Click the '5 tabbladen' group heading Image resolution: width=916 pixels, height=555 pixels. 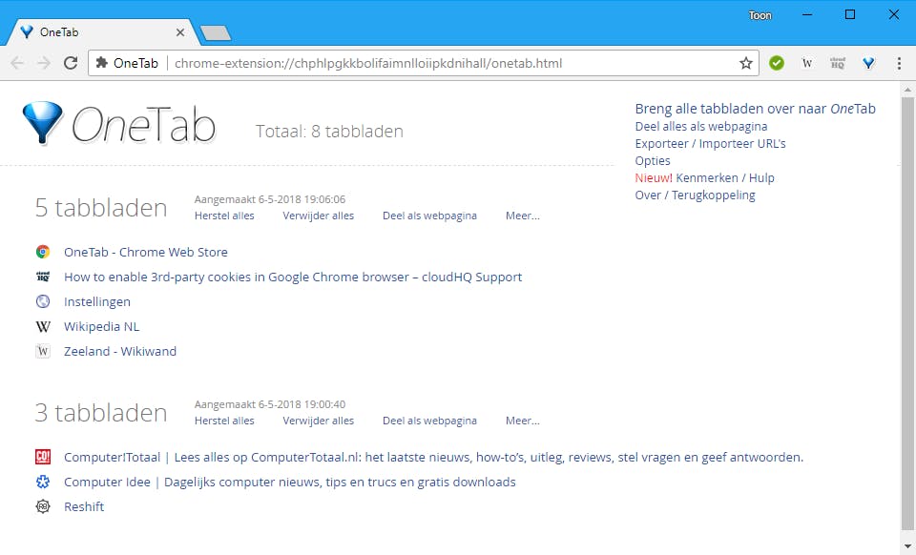pyautogui.click(x=101, y=208)
